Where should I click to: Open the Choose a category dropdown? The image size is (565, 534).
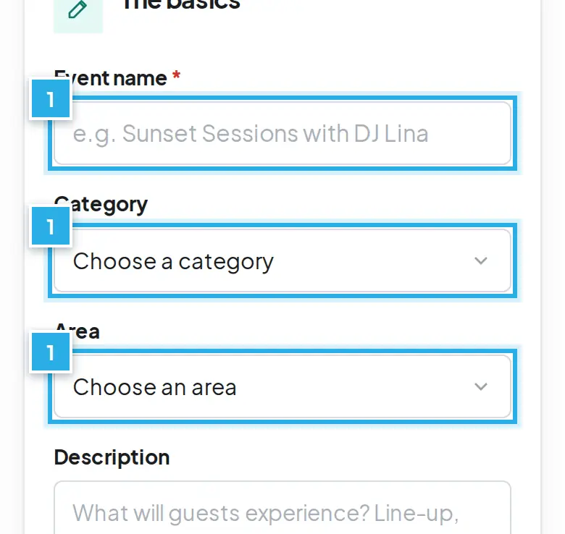[x=282, y=260]
